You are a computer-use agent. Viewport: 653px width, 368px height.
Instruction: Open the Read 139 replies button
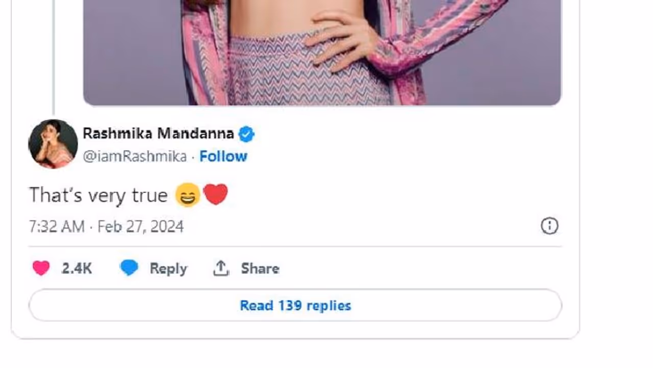[x=295, y=305]
